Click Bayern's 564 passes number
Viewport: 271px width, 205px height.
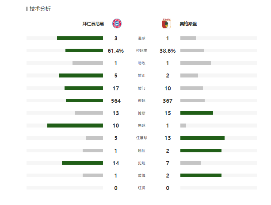pyautogui.click(x=116, y=101)
